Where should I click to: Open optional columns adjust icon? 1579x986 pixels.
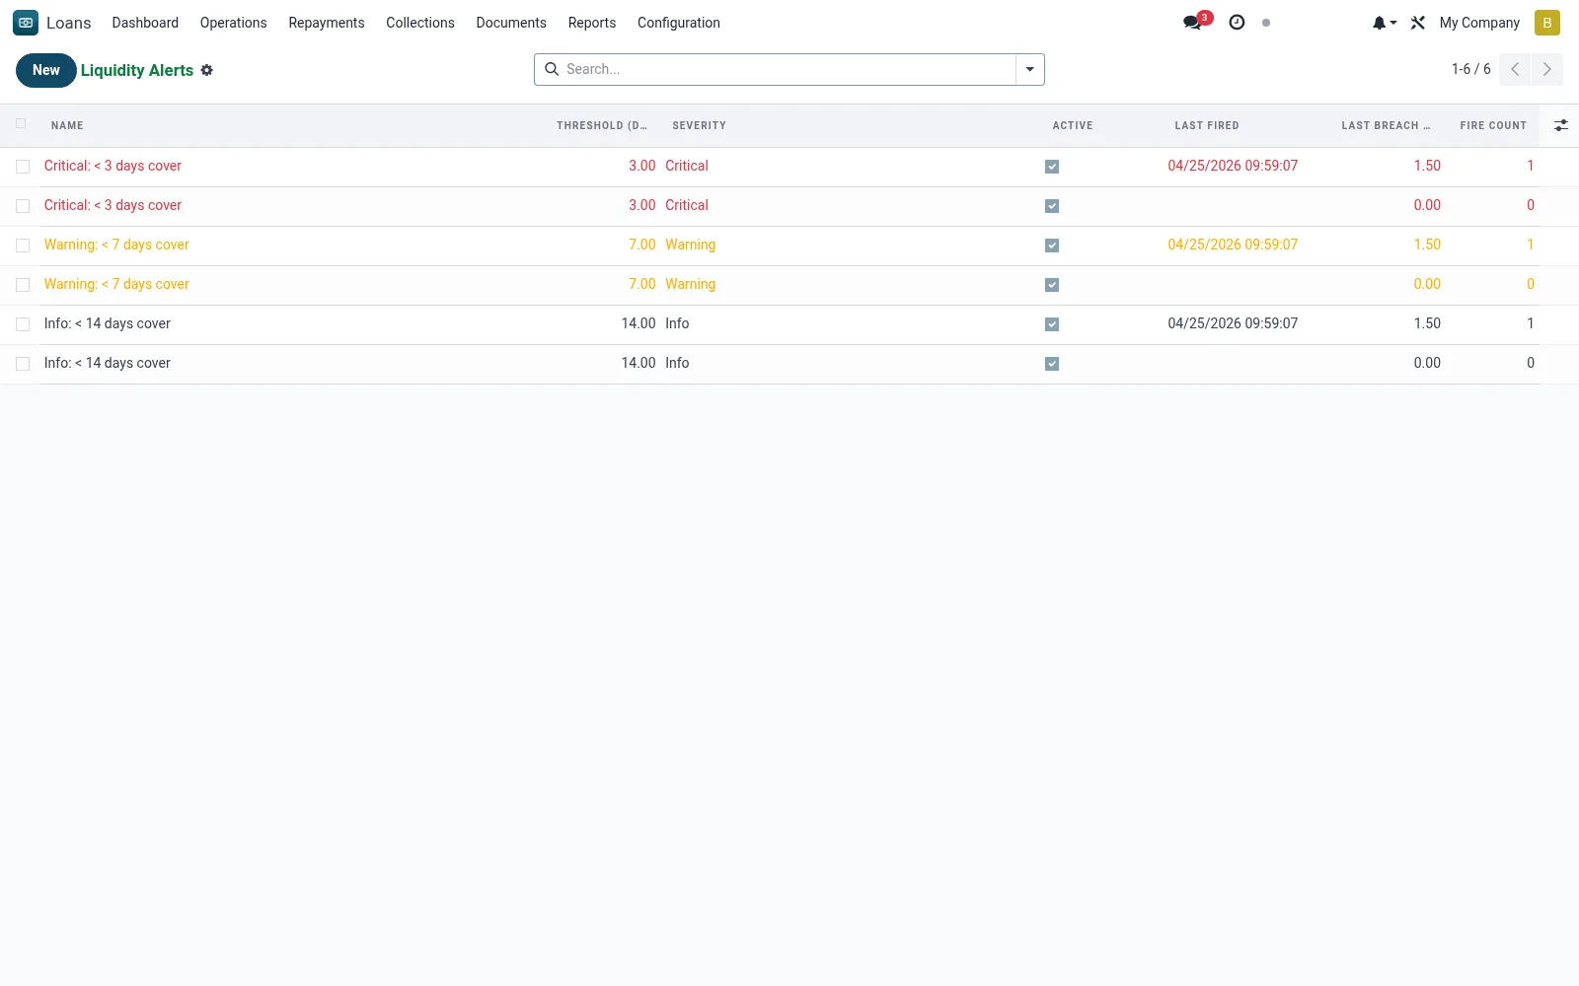pyautogui.click(x=1560, y=125)
